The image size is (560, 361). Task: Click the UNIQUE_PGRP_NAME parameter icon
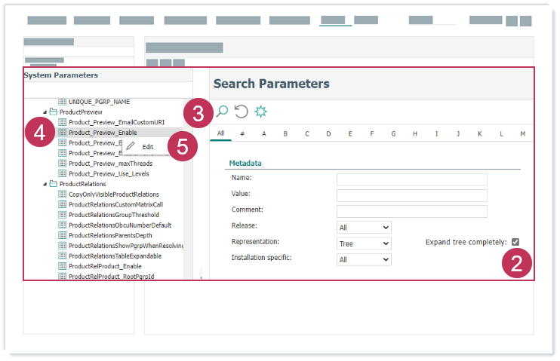(62, 100)
